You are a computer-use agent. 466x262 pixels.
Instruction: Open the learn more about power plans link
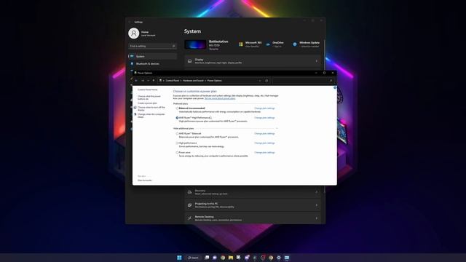[220, 98]
